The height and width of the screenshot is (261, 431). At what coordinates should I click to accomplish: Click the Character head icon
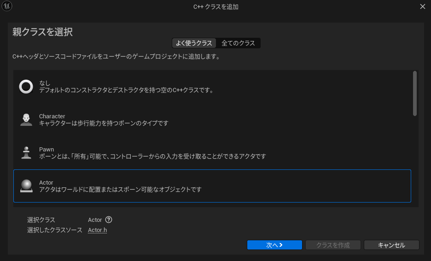click(26, 120)
